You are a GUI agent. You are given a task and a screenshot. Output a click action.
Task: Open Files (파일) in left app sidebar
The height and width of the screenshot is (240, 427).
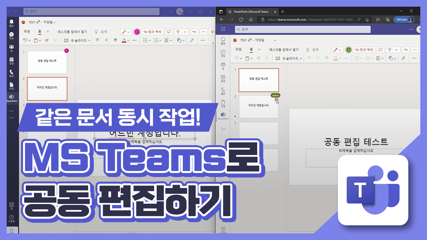click(12, 86)
